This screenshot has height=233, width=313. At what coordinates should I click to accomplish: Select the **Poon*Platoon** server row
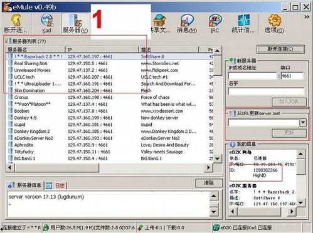click(110, 104)
